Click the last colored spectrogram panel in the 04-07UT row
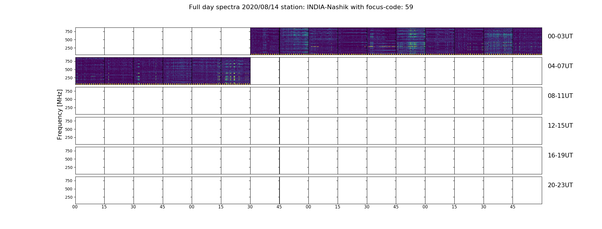Screen dimensions: 602x229 point(236,71)
